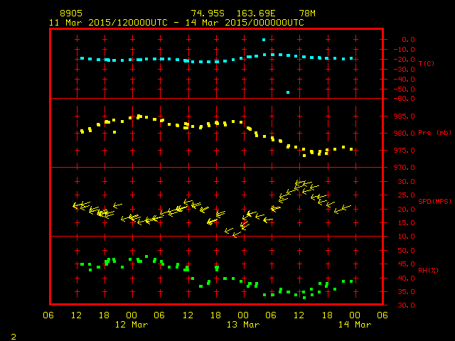Select the Pre (mb) pressure axis label
The height and width of the screenshot is (341, 455).
coord(434,133)
